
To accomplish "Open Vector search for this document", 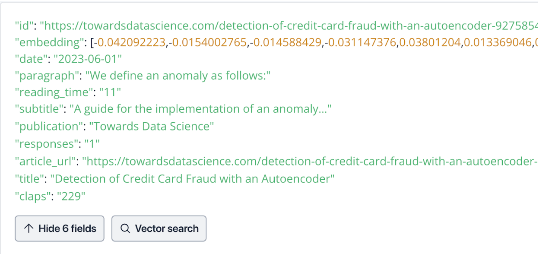I will click(x=159, y=229).
